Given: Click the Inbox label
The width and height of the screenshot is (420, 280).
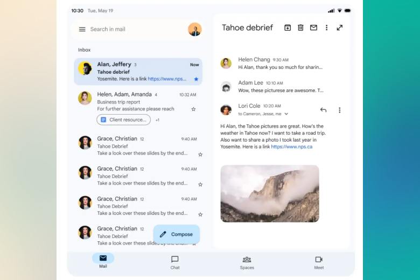Looking at the screenshot, I should click(x=84, y=50).
